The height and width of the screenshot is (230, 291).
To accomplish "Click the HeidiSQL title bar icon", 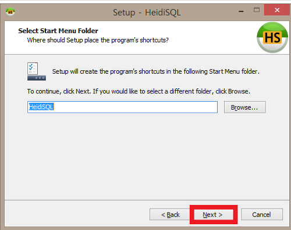I will pyautogui.click(x=10, y=12).
